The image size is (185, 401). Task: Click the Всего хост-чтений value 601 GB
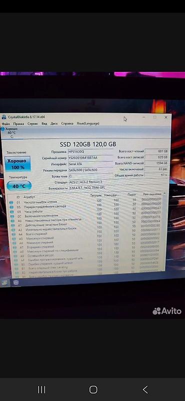[157, 151]
